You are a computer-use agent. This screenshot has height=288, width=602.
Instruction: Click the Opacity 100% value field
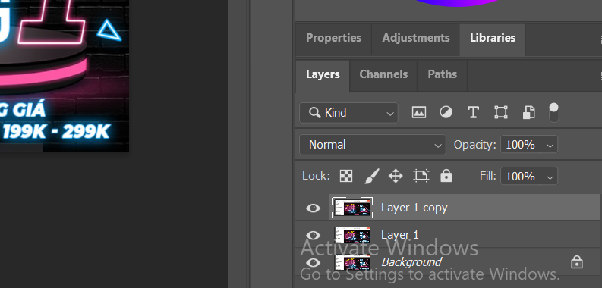pyautogui.click(x=521, y=145)
